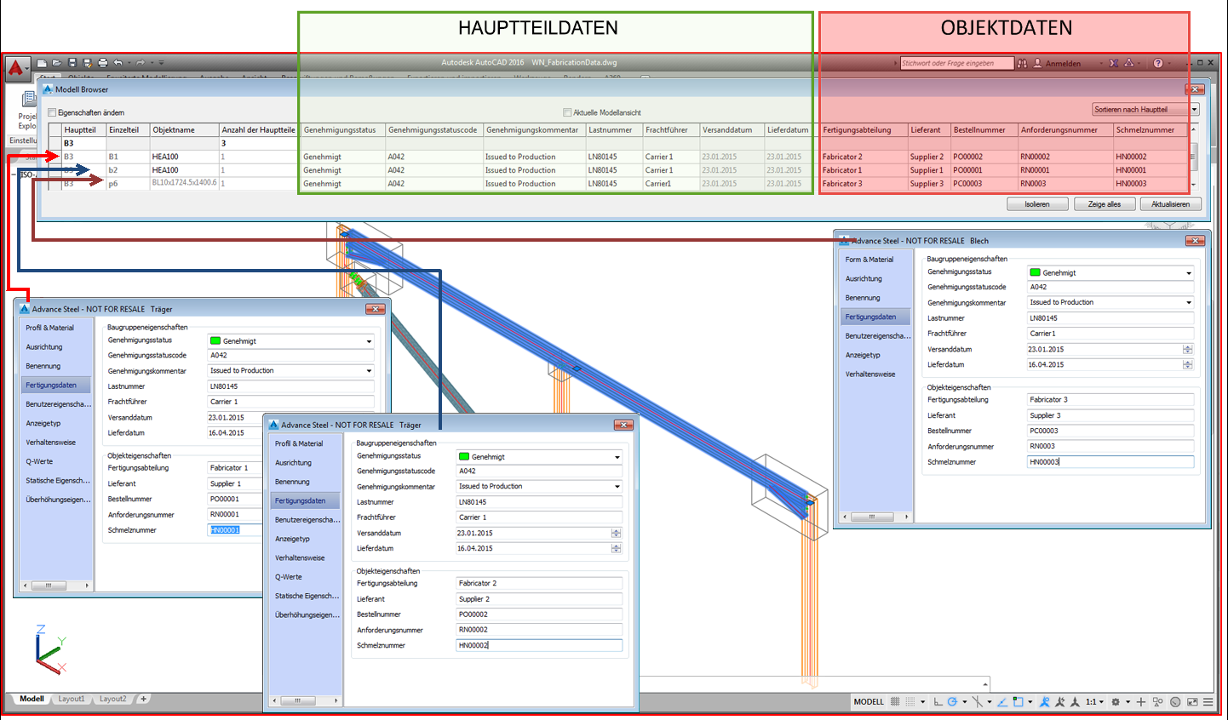This screenshot has height=720, width=1228.
Task: Click the Autodesk A360 triangle icon
Action: click(1129, 63)
